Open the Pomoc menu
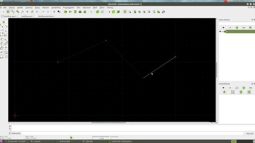Screen dimensions: 255x143 (110, 8)
